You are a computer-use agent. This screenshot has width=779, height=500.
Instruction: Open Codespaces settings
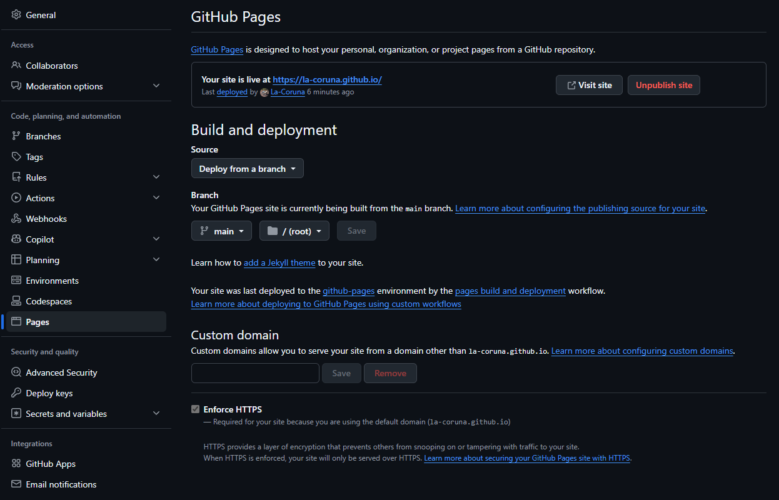[86, 301]
